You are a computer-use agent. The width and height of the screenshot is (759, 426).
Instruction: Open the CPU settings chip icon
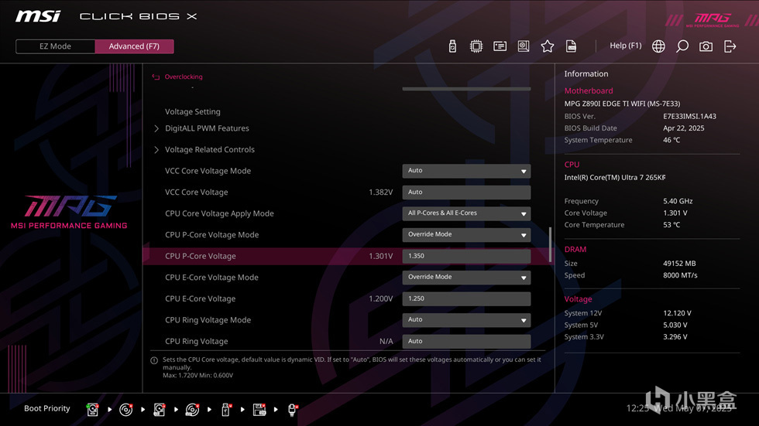[476, 46]
